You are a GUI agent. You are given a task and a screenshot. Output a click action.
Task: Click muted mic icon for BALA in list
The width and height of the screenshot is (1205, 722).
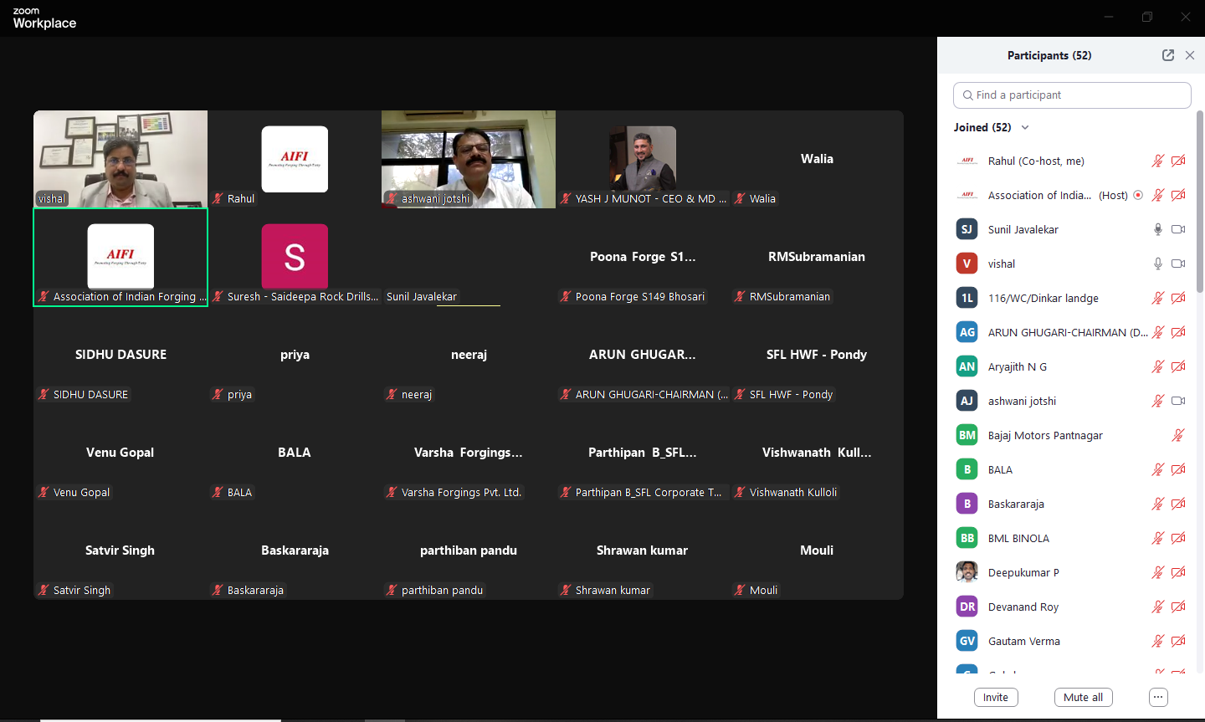click(x=1158, y=469)
